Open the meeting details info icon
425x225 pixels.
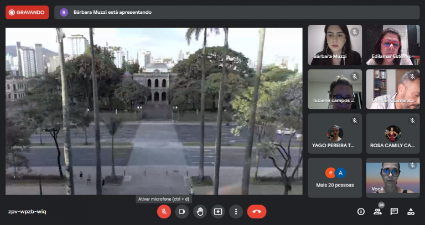(361, 211)
